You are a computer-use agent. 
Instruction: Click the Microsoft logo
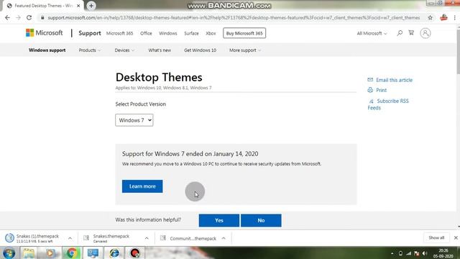point(44,33)
